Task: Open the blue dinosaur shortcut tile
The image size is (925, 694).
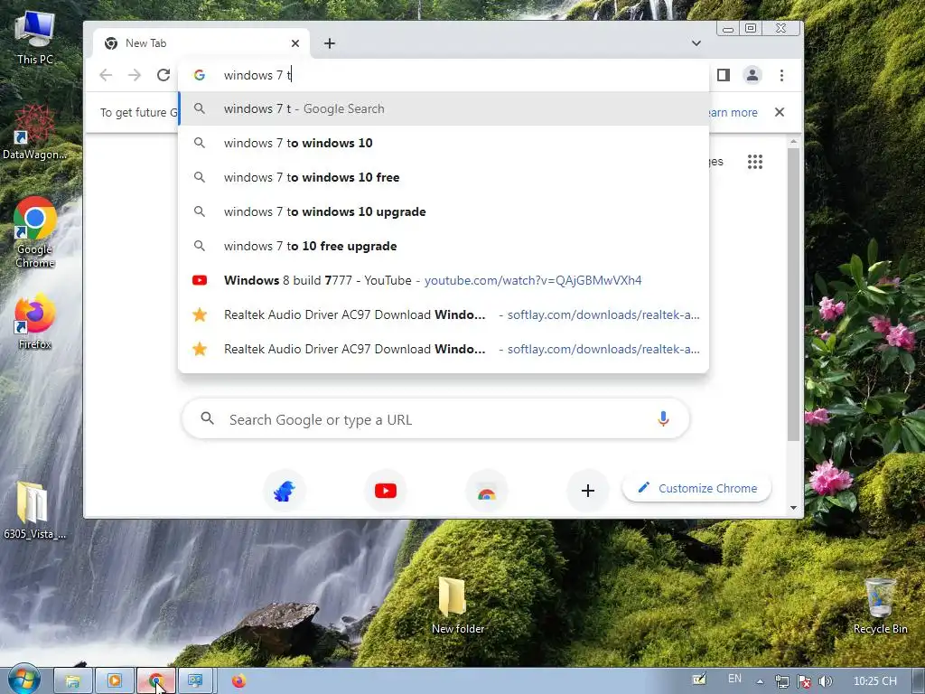Action: pyautogui.click(x=285, y=491)
